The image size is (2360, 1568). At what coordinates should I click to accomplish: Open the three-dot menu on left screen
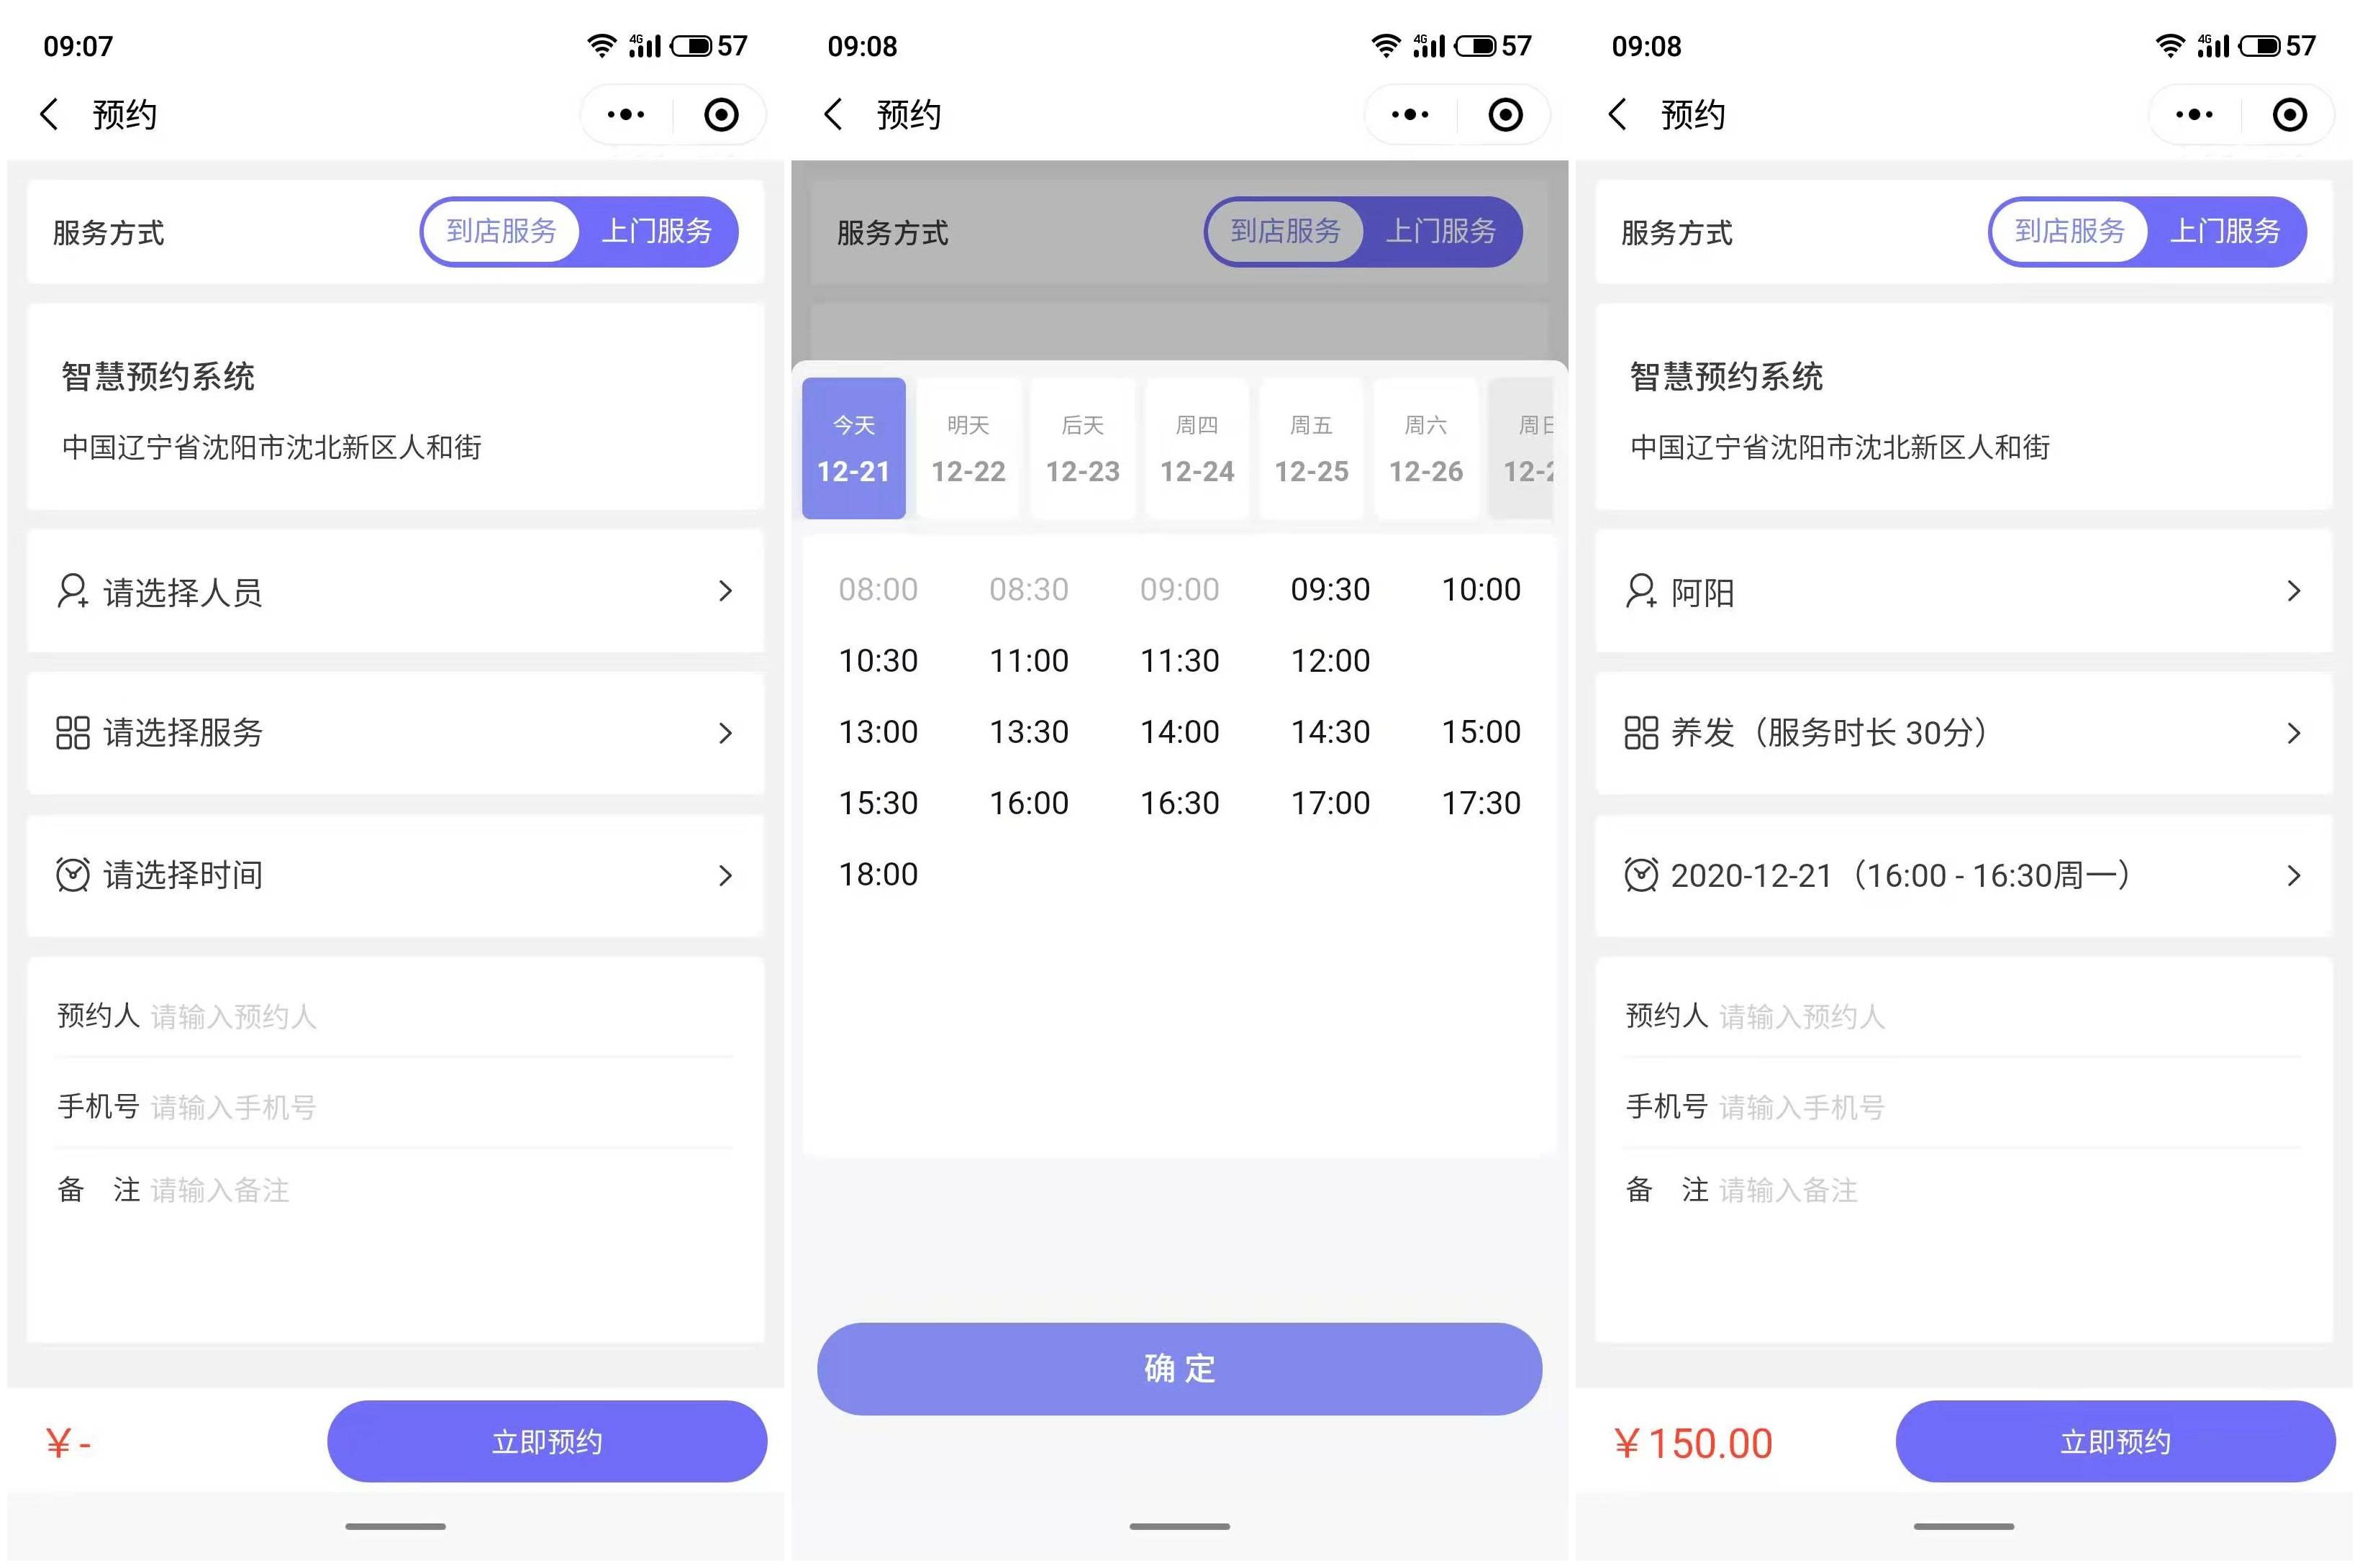[x=626, y=115]
